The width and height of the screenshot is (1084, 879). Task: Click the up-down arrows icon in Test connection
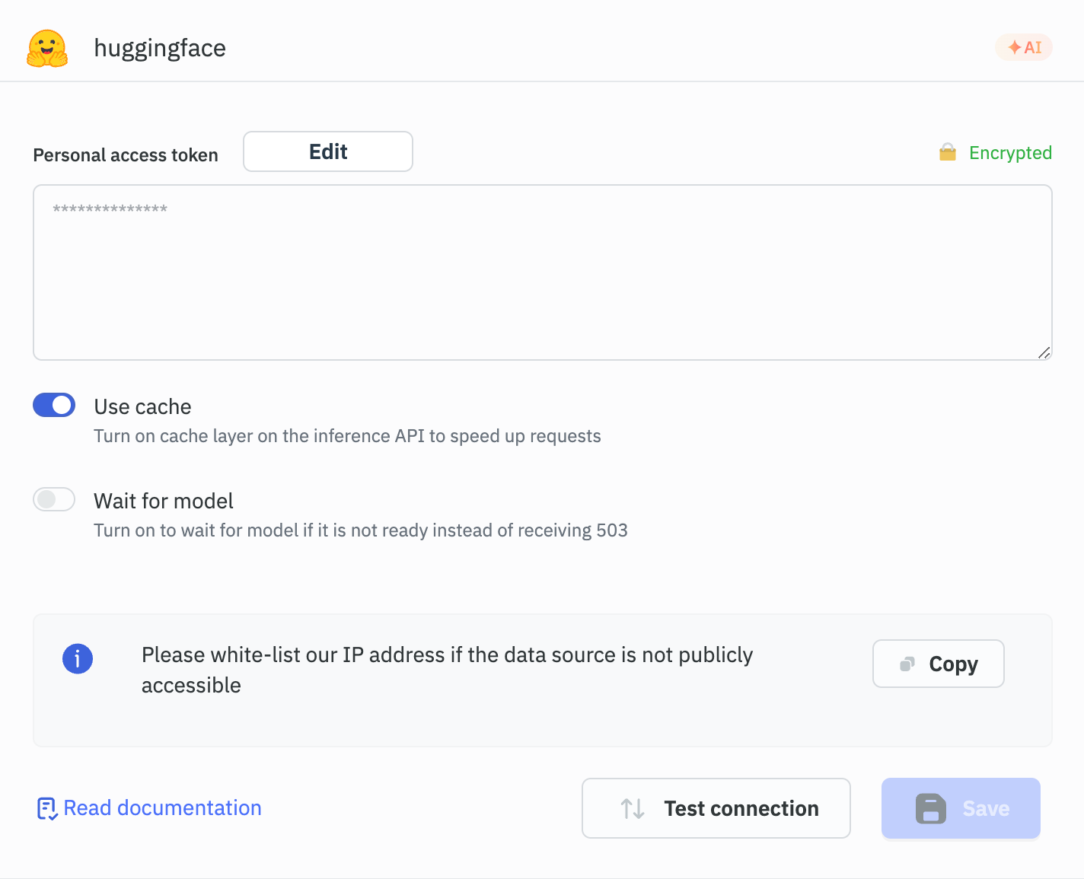click(x=633, y=808)
